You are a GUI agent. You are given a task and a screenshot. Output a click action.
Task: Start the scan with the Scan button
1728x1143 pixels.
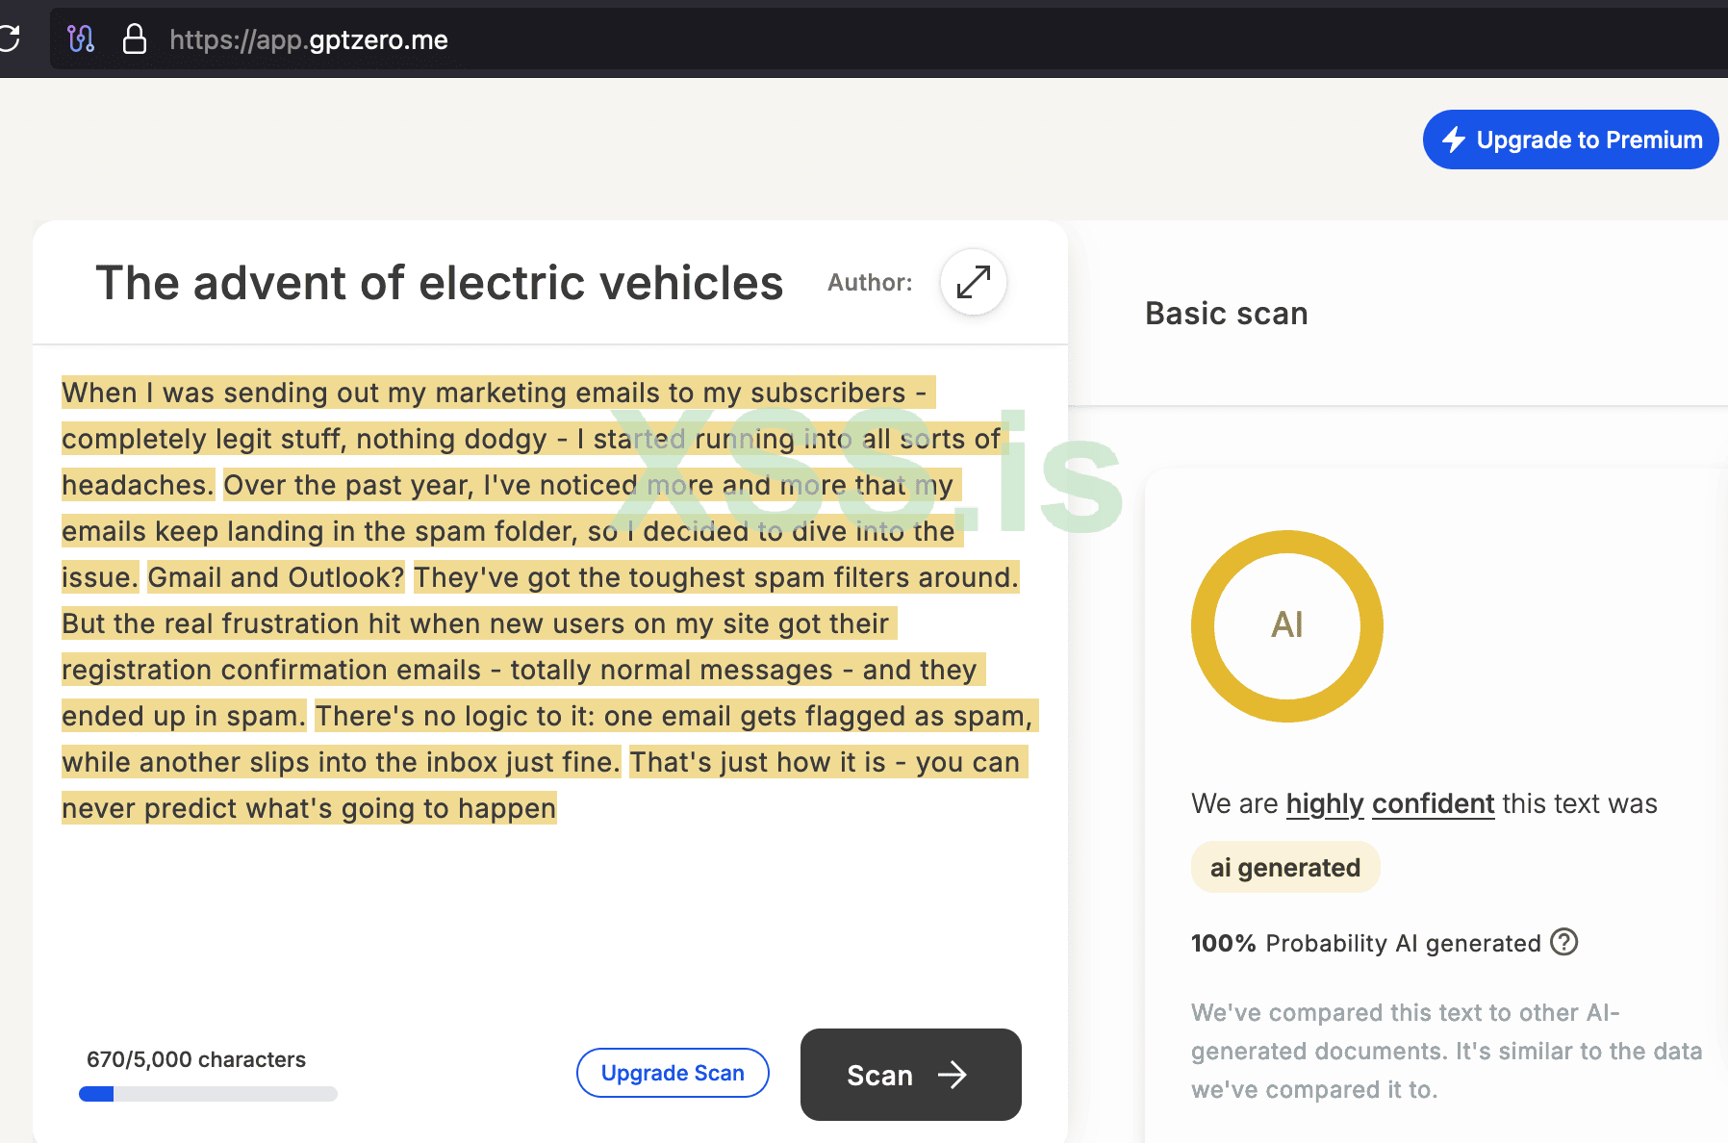(910, 1075)
